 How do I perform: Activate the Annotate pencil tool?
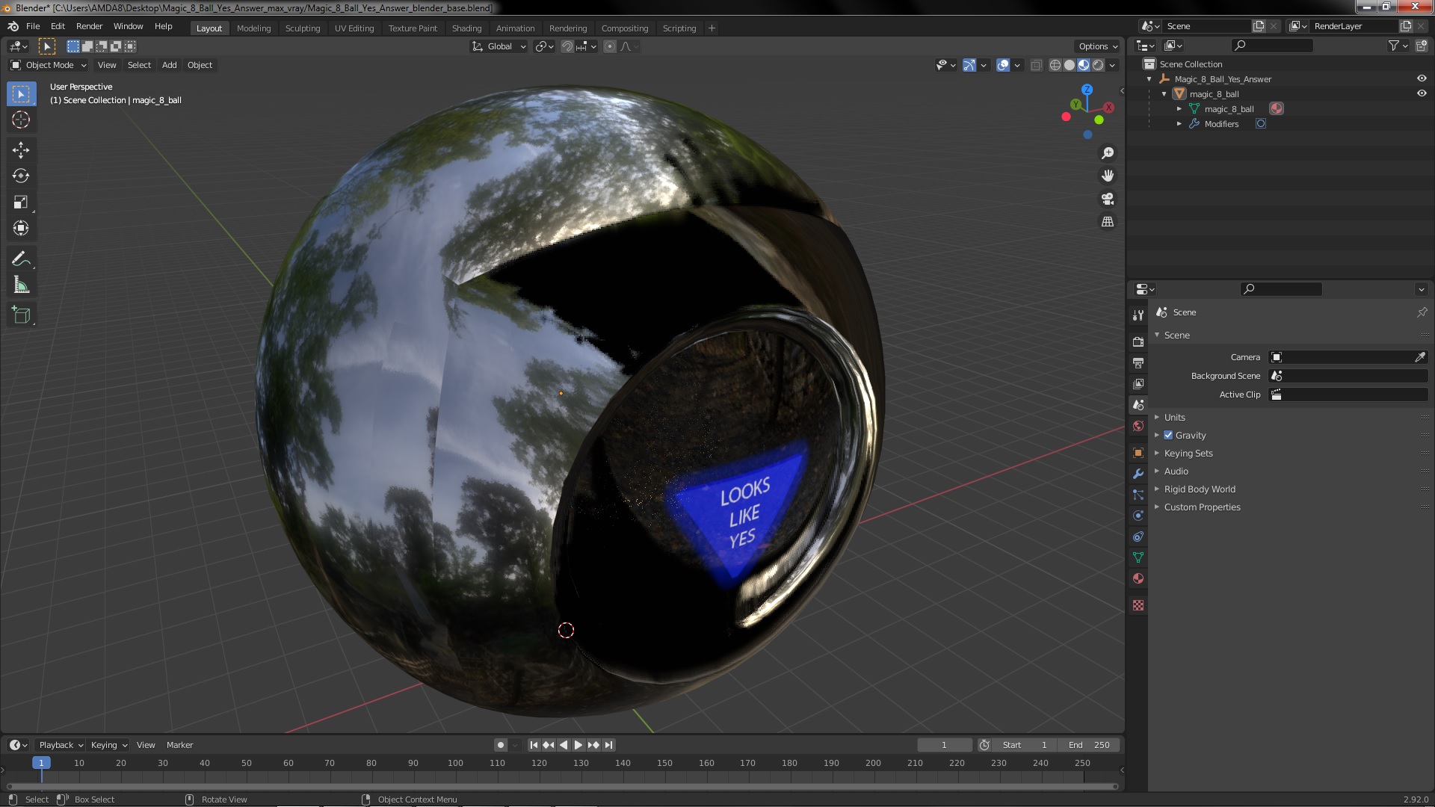tap(21, 259)
